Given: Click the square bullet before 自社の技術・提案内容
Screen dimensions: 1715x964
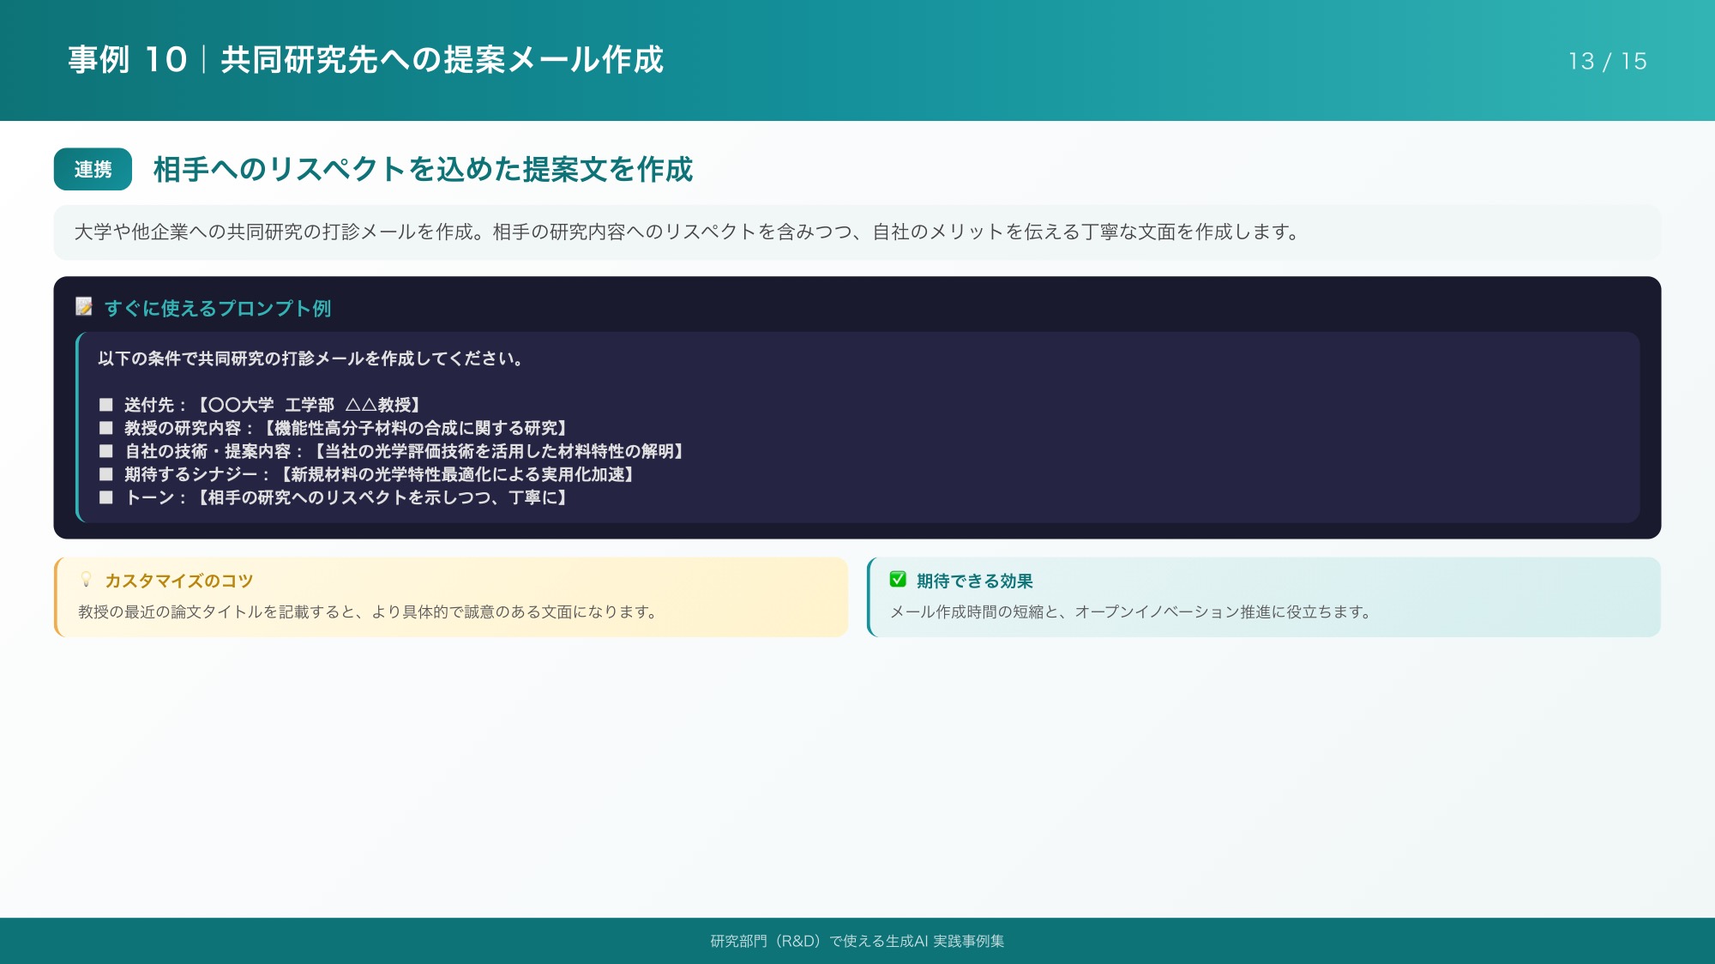Looking at the screenshot, I should click(106, 451).
